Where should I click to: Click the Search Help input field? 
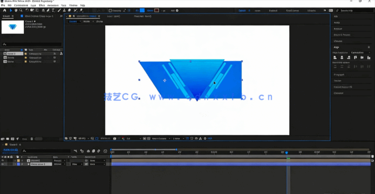(354, 11)
